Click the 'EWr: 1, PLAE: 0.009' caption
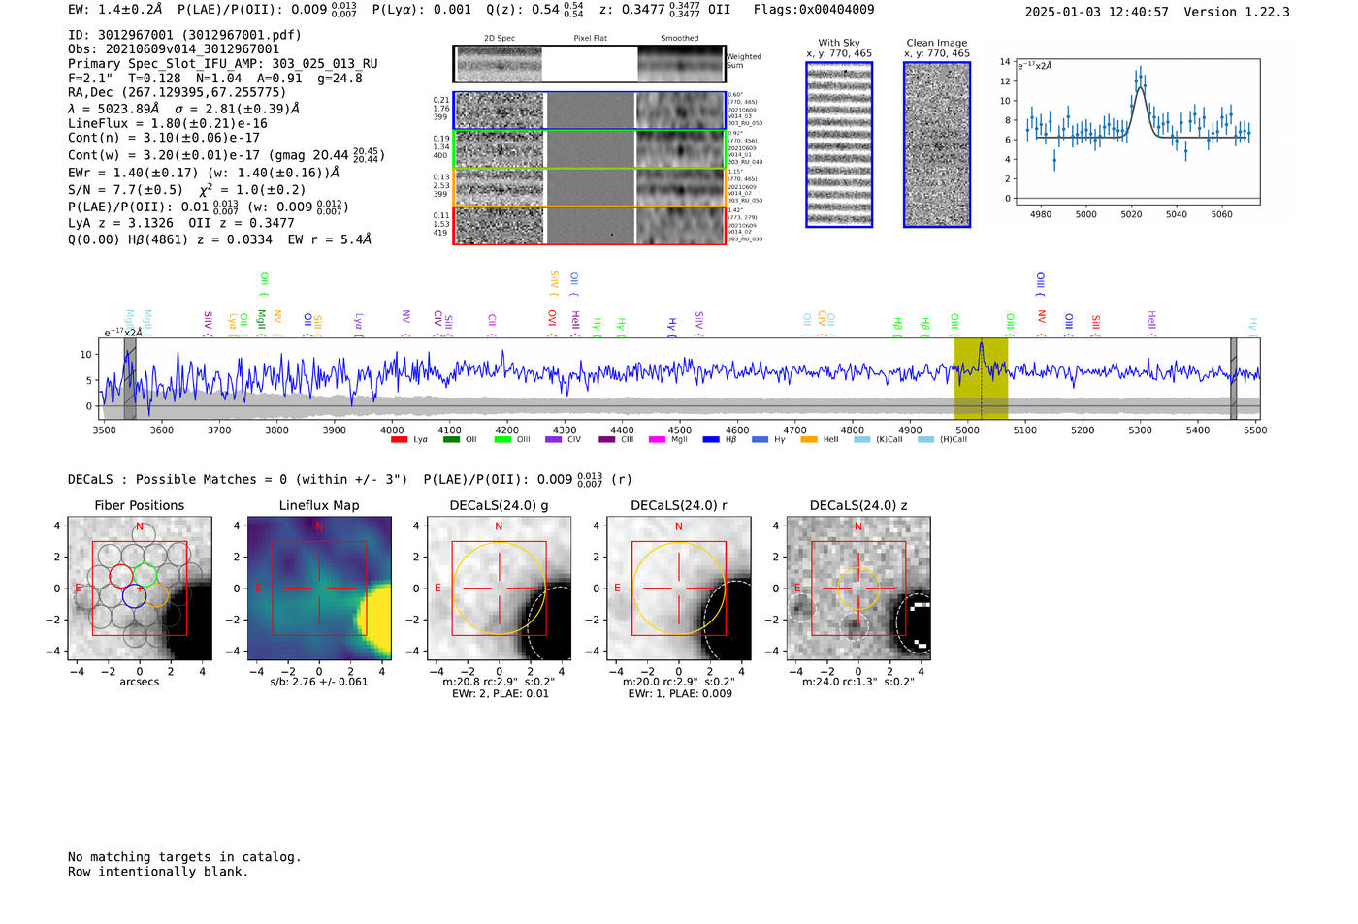 [x=679, y=693]
